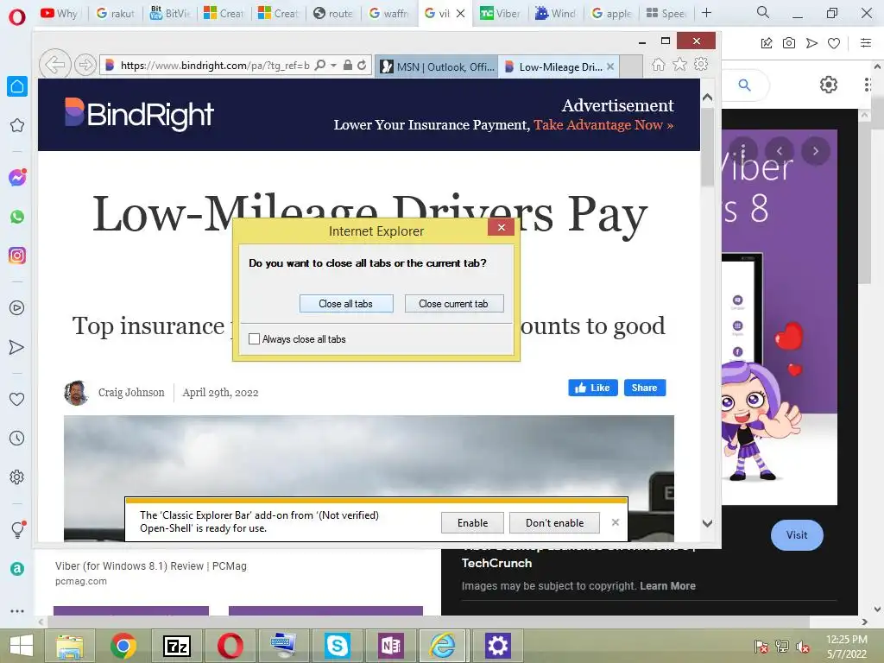Open heart Pinboards icon in Opera sidebar
The height and width of the screenshot is (663, 884).
pyautogui.click(x=17, y=399)
